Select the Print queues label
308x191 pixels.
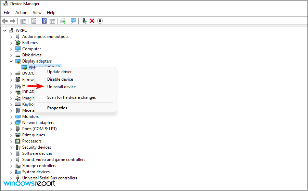pyautogui.click(x=34, y=135)
